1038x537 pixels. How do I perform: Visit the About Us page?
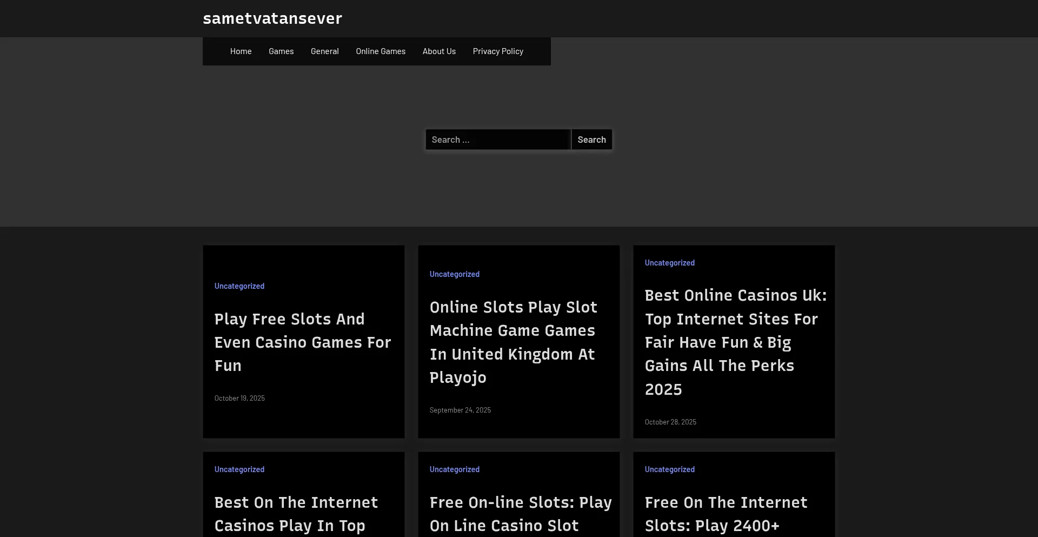439,51
